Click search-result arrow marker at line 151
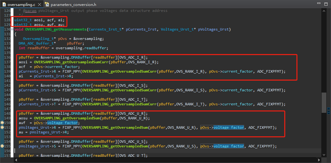This screenshot has width=331, height=163. (2, 127)
